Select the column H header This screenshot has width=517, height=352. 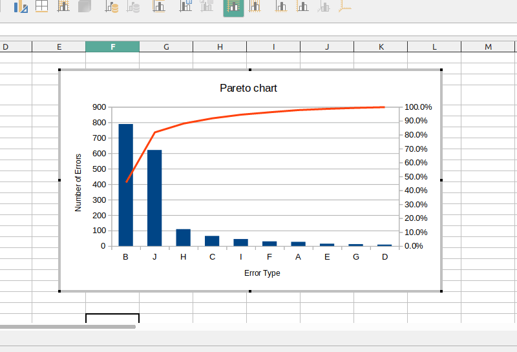point(220,47)
